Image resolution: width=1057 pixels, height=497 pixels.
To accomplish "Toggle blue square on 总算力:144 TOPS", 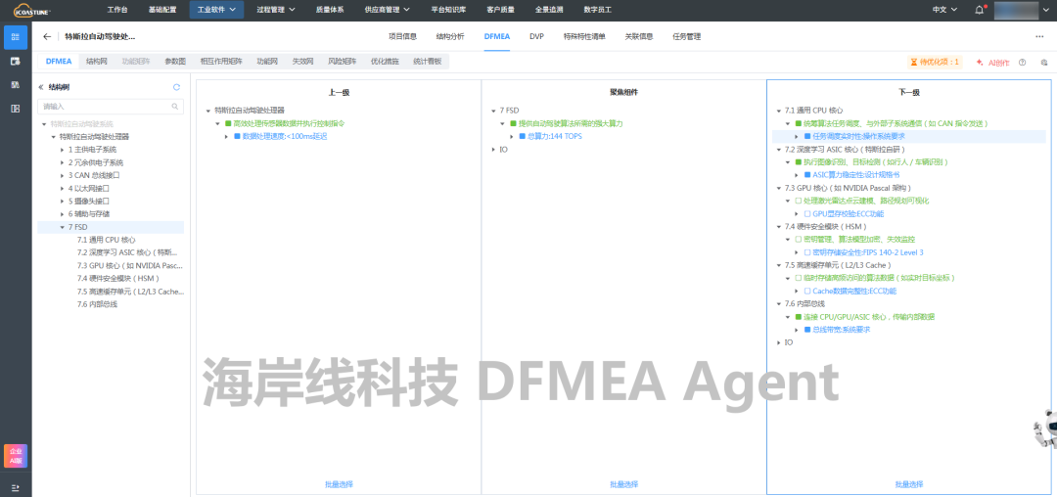I will coord(523,136).
